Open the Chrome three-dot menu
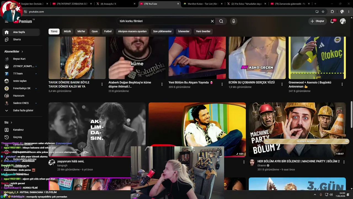353x199 pixels. click(x=348, y=12)
